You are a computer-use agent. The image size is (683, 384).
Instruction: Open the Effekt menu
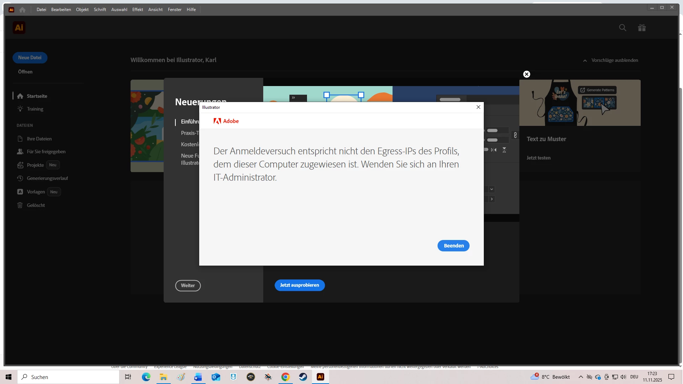tap(137, 10)
